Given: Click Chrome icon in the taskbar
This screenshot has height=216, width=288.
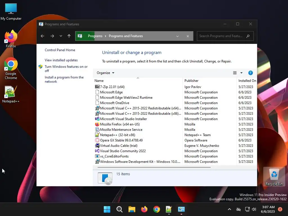Looking at the screenshot, I should click(156, 209).
